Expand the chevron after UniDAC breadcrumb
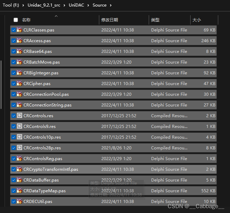 coord(88,6)
